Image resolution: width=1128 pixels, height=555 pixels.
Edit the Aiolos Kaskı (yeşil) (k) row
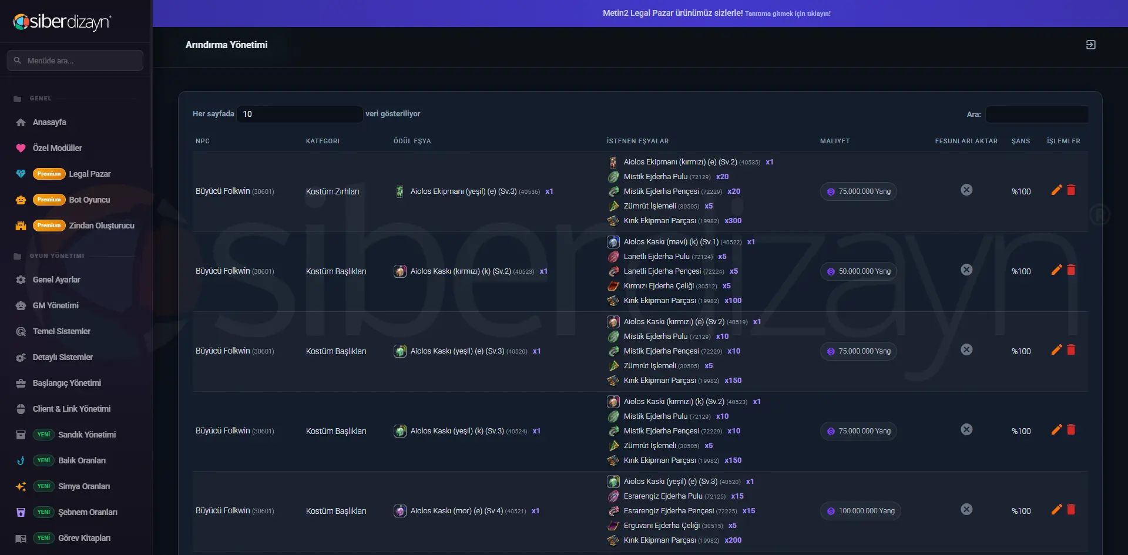1056,429
